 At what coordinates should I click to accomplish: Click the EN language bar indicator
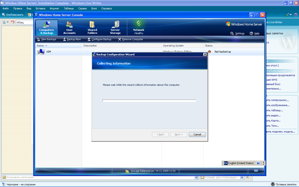pyautogui.click(x=226, y=163)
